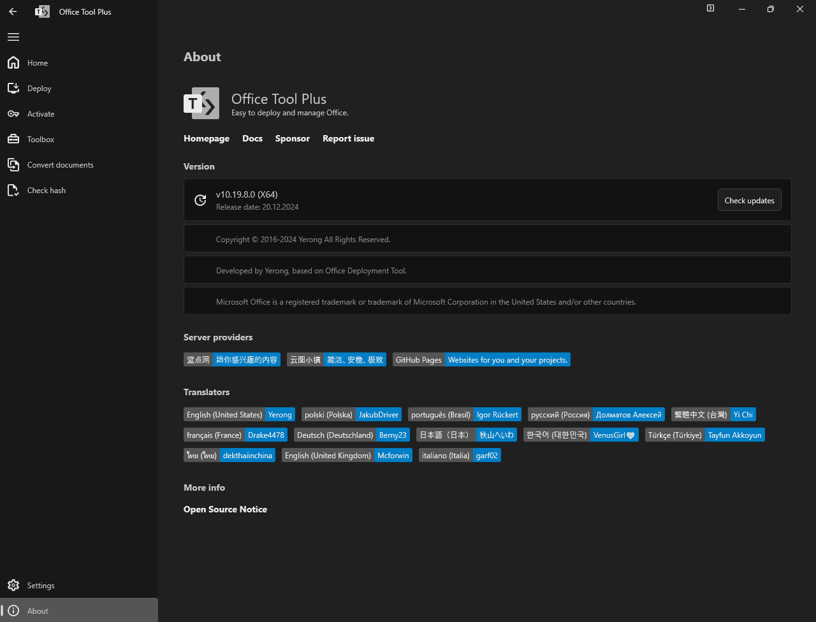Open Settings from the sidebar

coord(79,585)
